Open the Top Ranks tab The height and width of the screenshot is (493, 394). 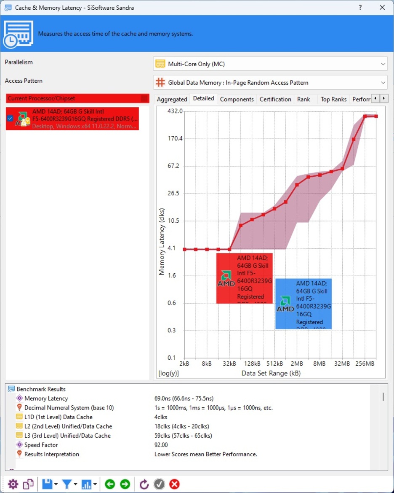333,99
